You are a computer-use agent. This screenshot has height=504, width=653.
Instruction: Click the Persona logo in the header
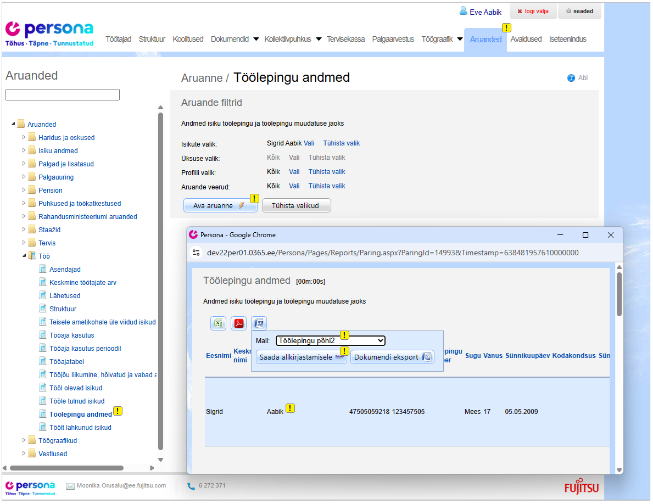(49, 34)
